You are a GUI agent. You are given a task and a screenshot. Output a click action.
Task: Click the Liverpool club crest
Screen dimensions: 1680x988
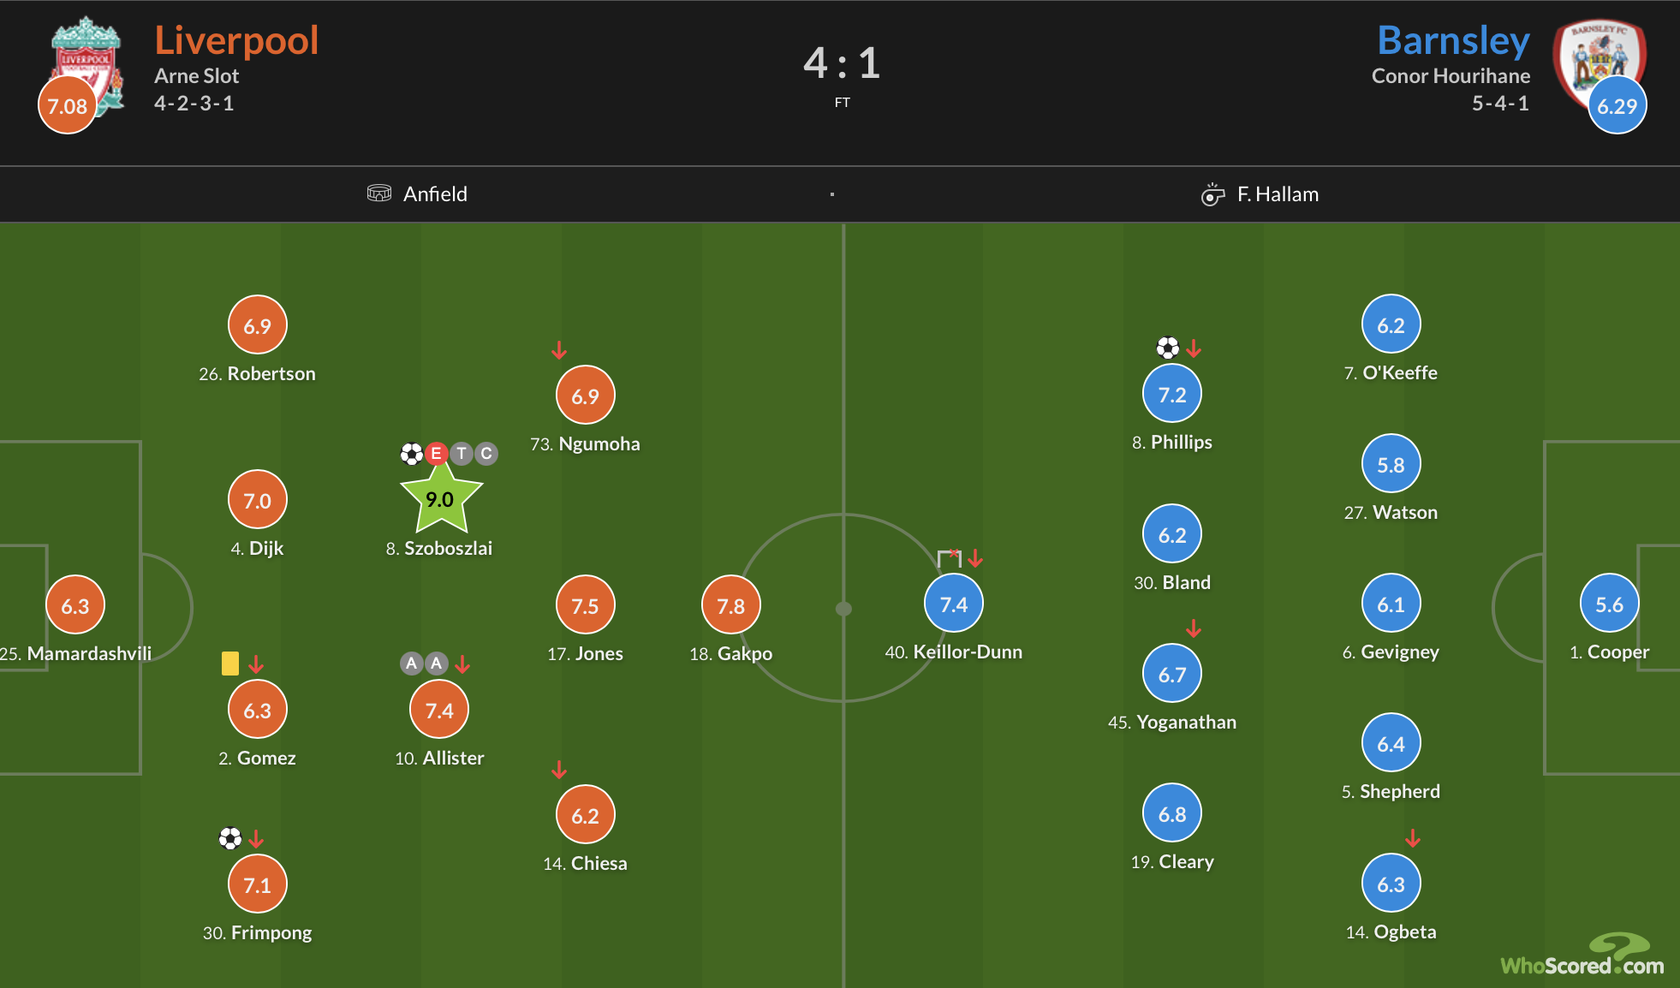(86, 64)
